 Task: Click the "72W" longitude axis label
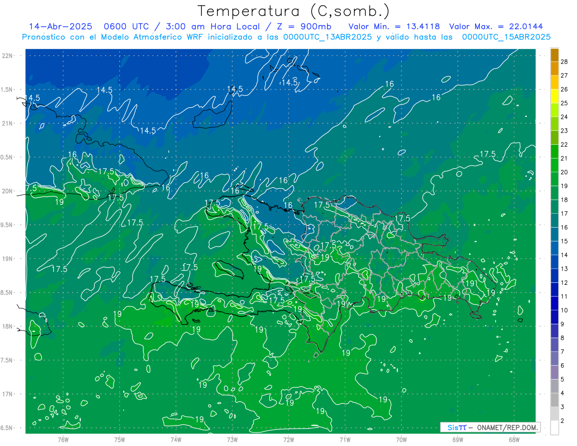(288, 439)
